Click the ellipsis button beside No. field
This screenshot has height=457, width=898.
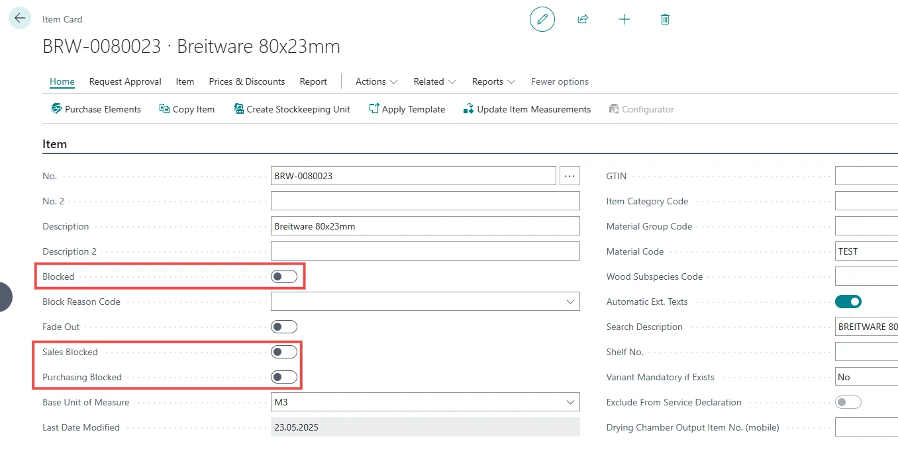click(570, 176)
